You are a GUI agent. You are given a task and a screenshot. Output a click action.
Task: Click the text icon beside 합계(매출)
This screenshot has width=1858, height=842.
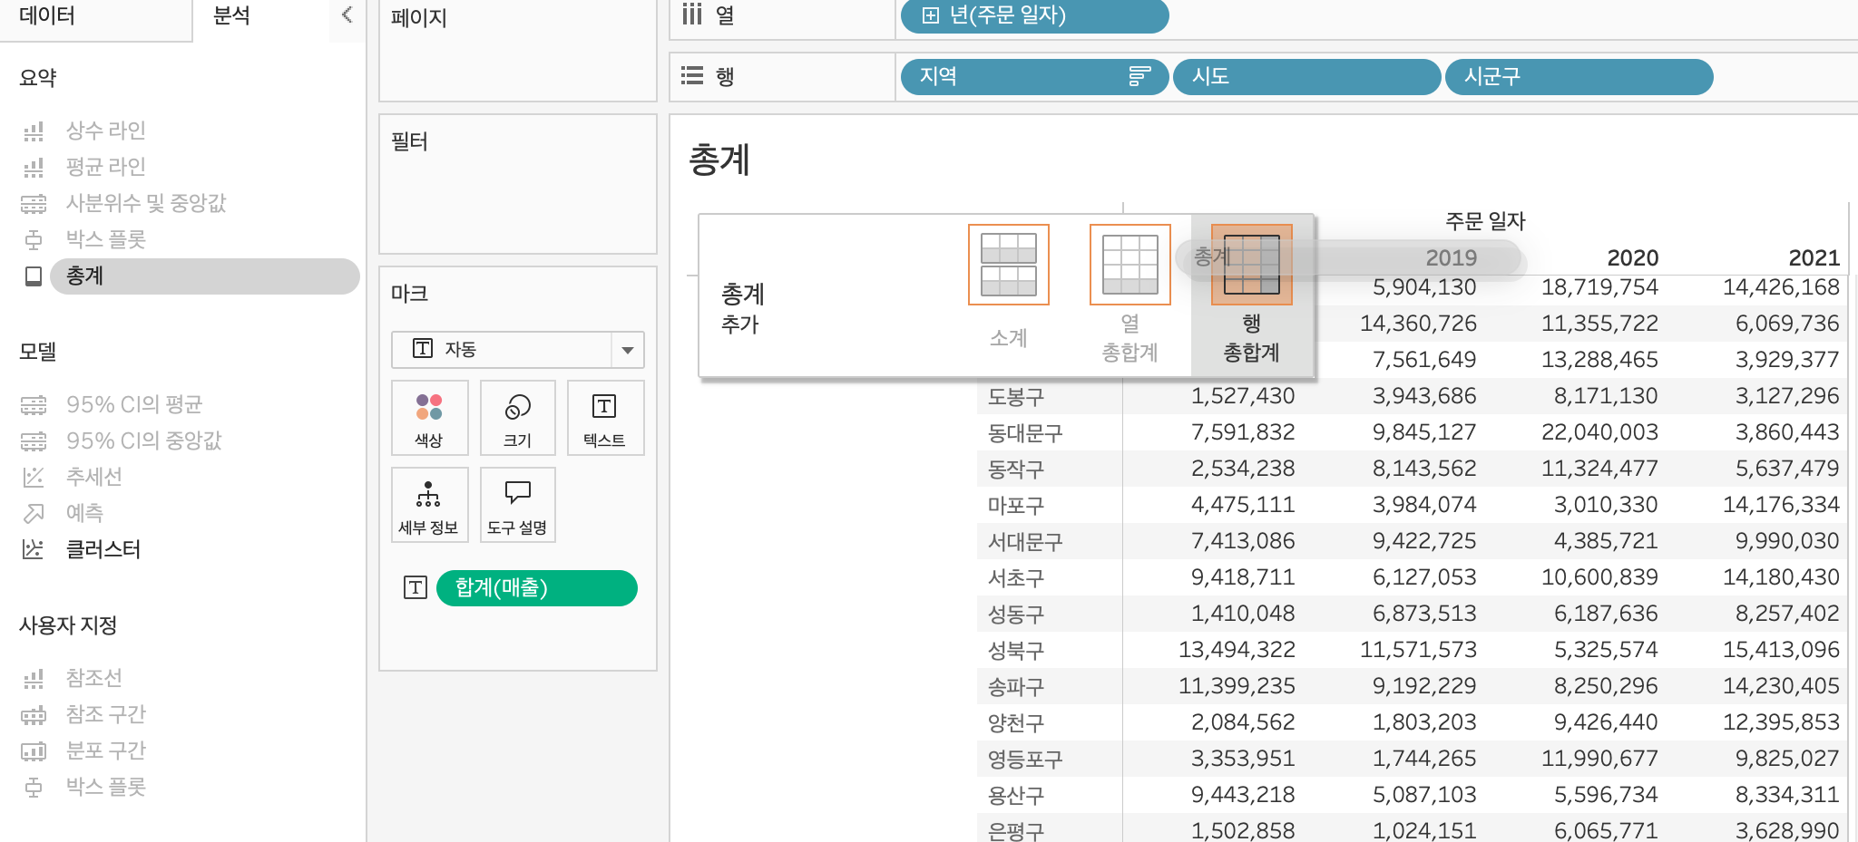tap(416, 588)
